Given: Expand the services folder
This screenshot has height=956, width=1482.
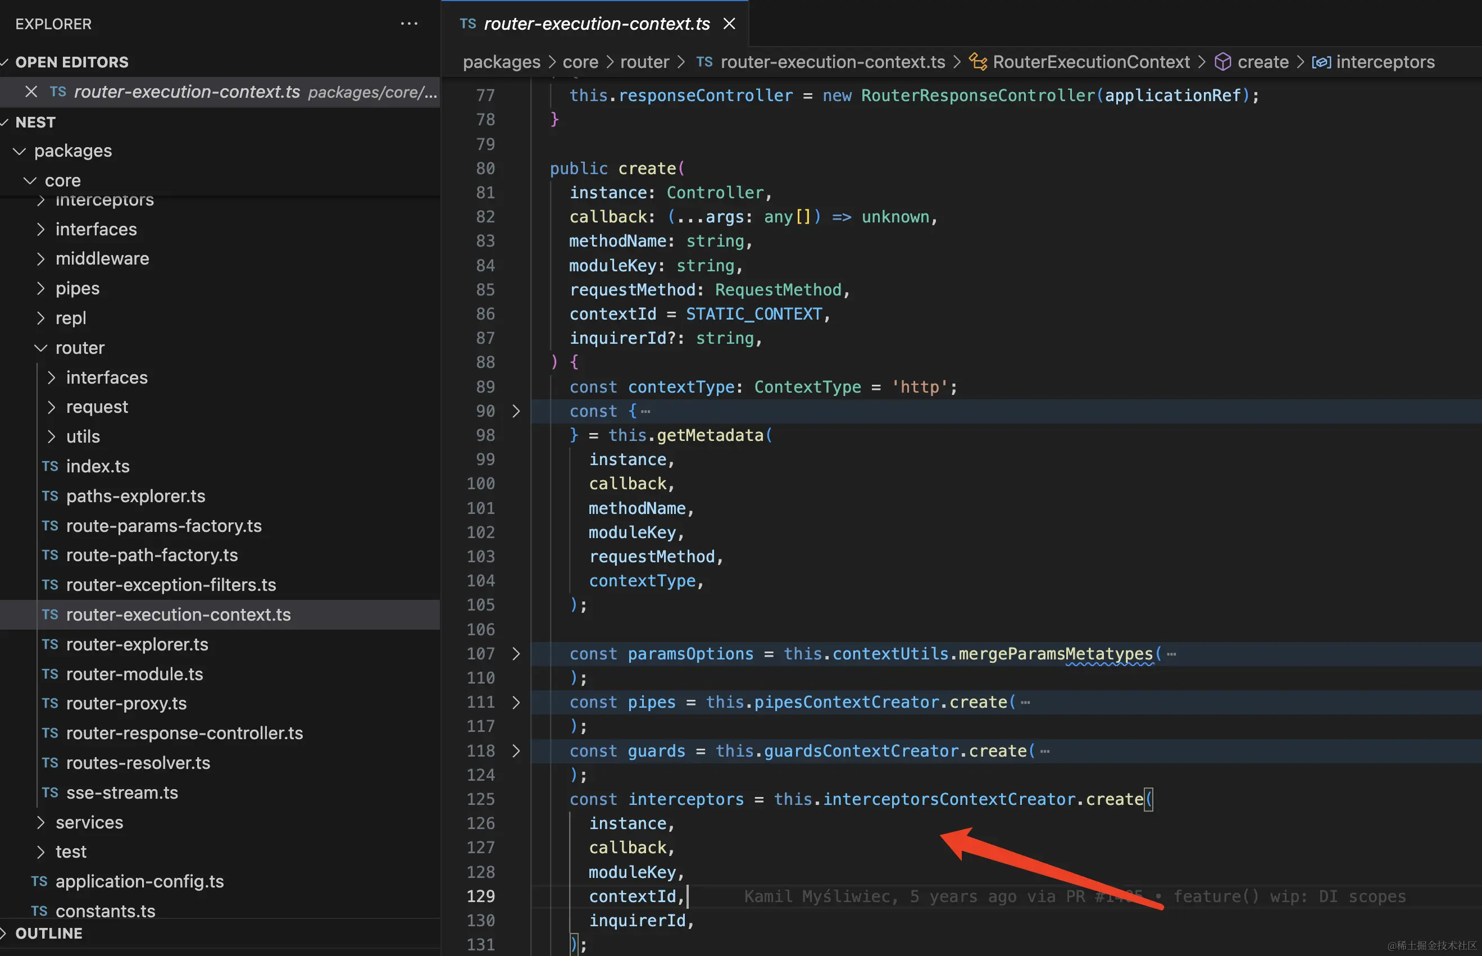Looking at the screenshot, I should tap(40, 822).
